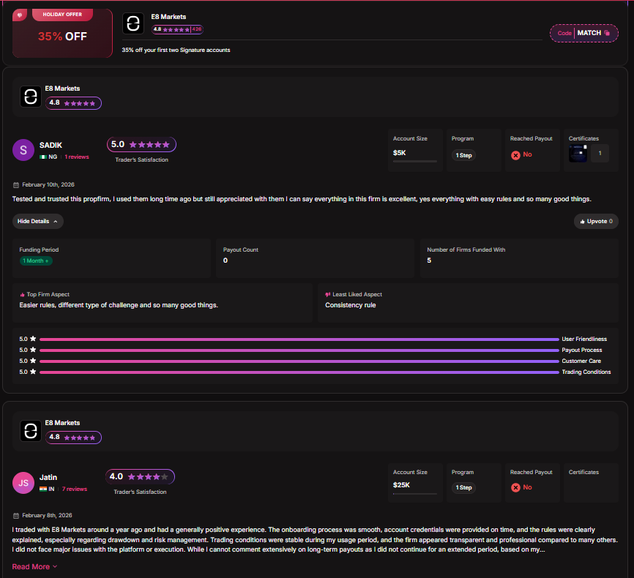
Task: Click the E8 Markets logo above SADIK's review
Action: point(31,97)
